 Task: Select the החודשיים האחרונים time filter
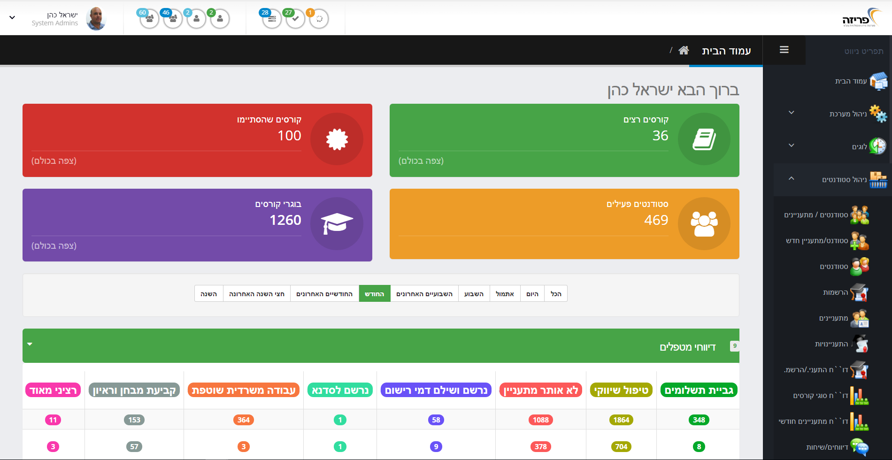pos(324,294)
